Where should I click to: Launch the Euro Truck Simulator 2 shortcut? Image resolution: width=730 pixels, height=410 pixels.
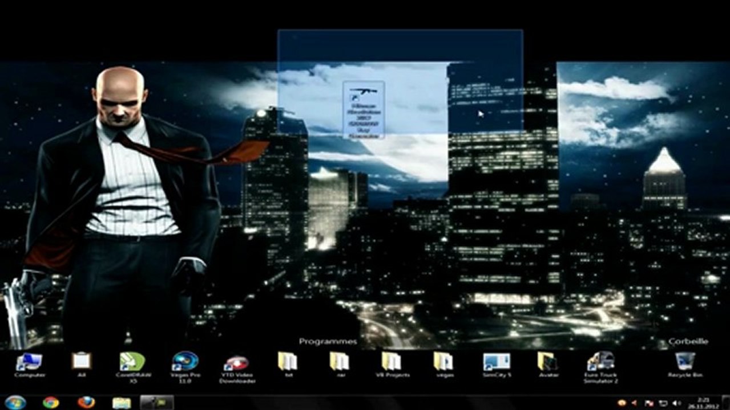point(601,368)
